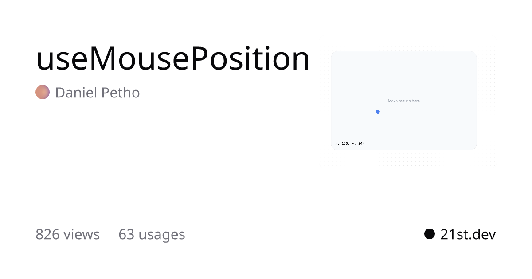
Task: Click the dotted grid background around the preview
Action: (486, 102)
